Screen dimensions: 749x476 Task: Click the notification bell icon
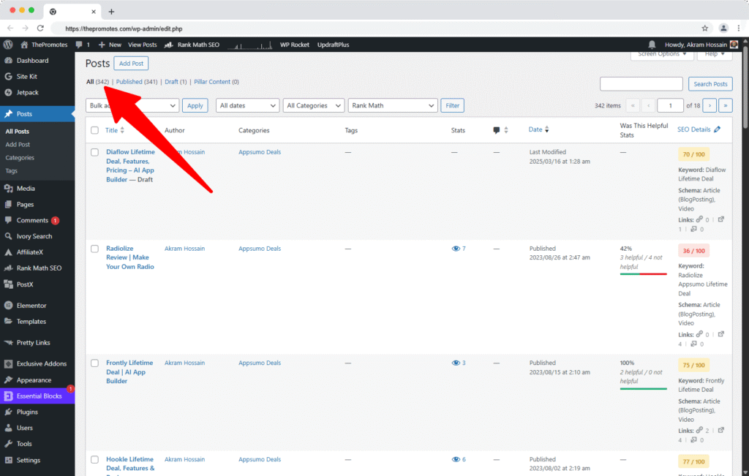coord(652,45)
